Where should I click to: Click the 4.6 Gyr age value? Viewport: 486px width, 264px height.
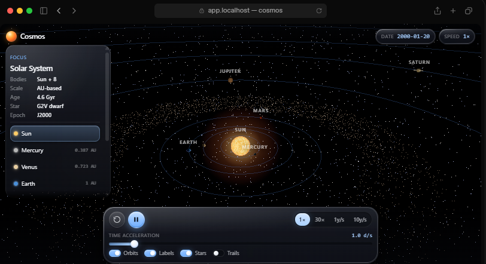coord(46,97)
